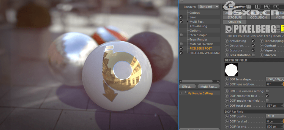Screen dimensions: 284x130
Task: Switch to the TONEMAPPING tab
Action: coord(258,13)
